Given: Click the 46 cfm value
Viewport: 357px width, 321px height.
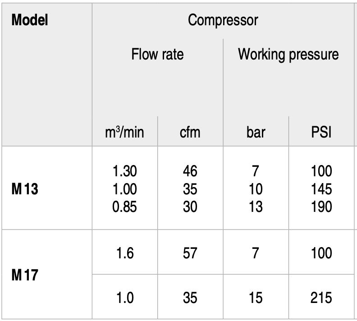Looking at the screenshot, I should pos(190,171).
